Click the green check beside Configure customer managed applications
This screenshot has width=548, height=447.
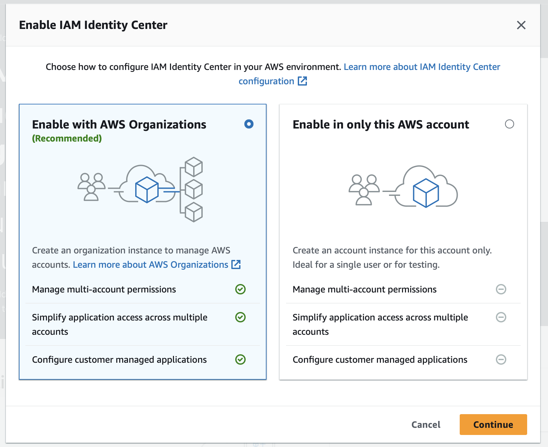pos(240,359)
